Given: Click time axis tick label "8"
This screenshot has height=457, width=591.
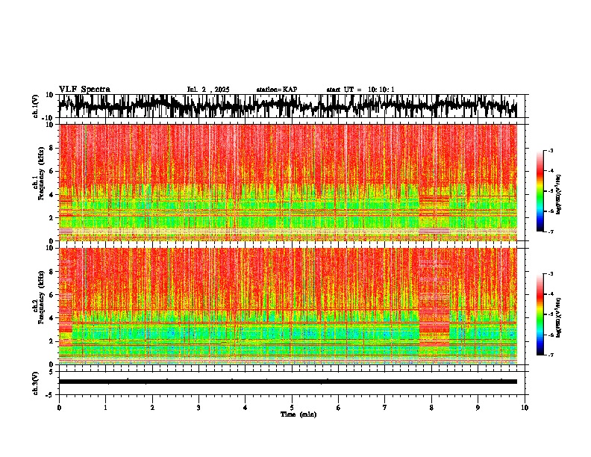Looking at the screenshot, I should 431,408.
